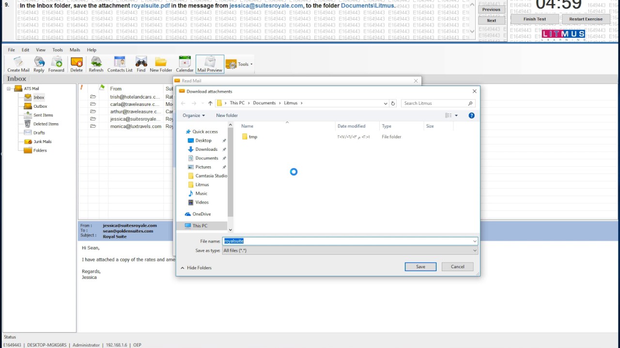
Task: Toggle the Mail Preview toolbar icon
Action: [x=210, y=64]
